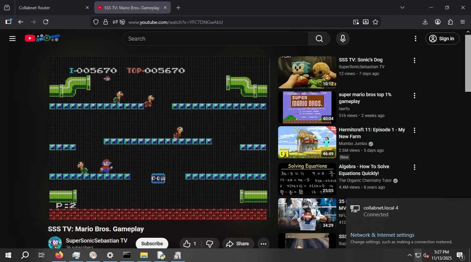Screen dimensions: 471x262
Task: Open the super mario bros top 1% thumbnail
Action: coord(307,107)
